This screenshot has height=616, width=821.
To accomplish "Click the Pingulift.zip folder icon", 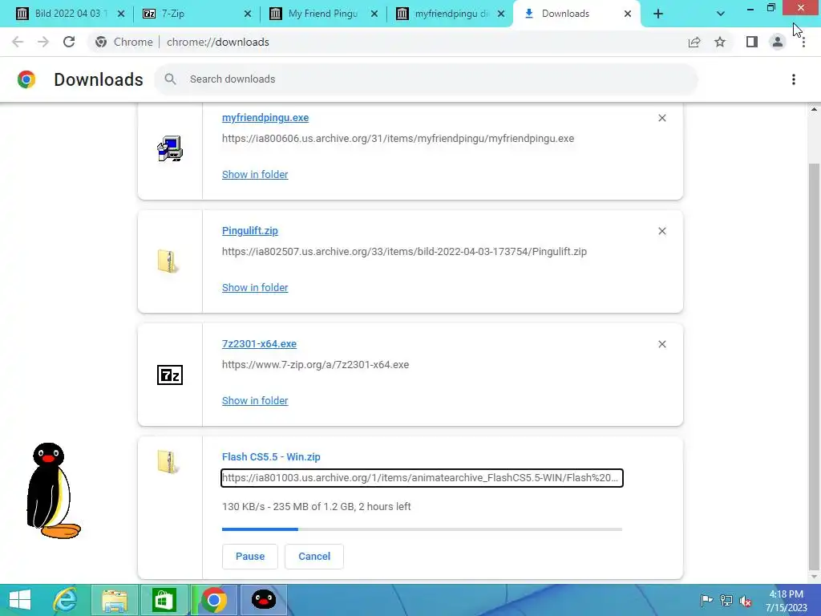I will pyautogui.click(x=168, y=261).
